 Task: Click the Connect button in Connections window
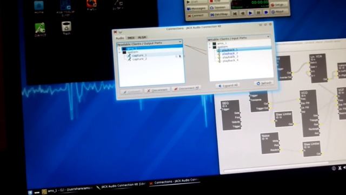pyautogui.click(x=132, y=92)
